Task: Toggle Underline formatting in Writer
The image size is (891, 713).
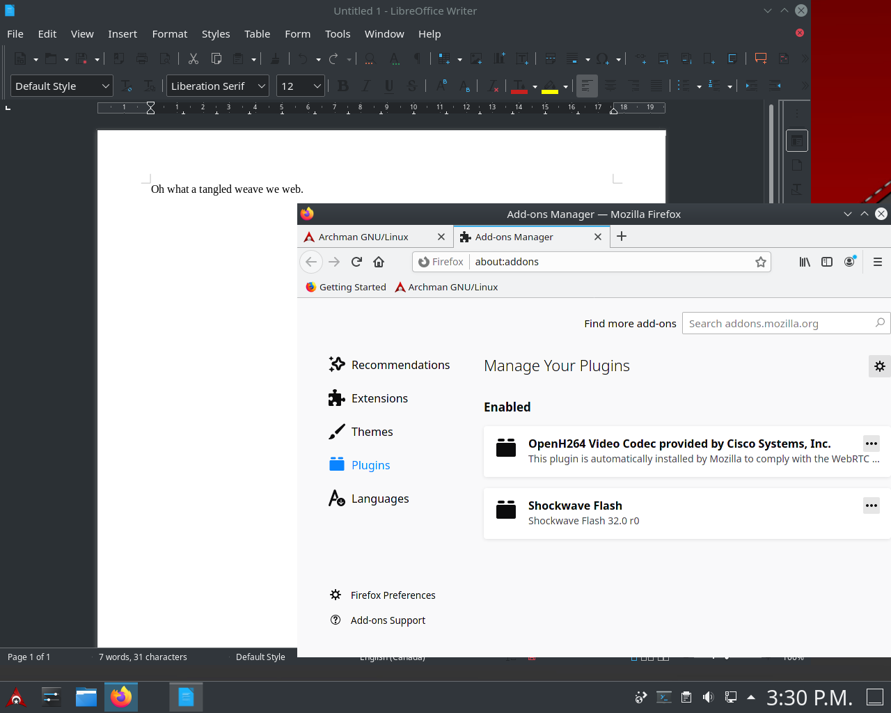Action: pos(389,86)
